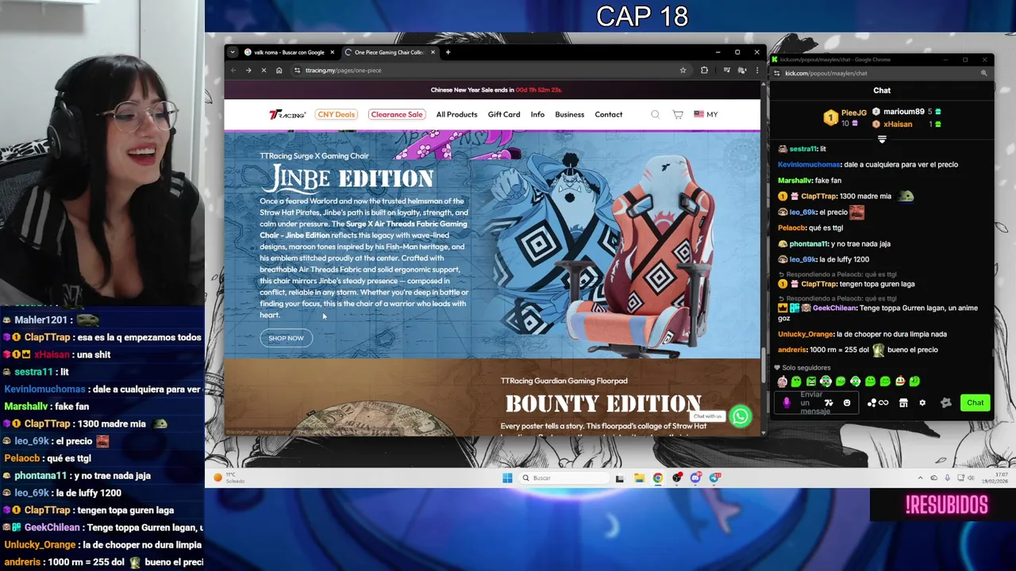This screenshot has width=1016, height=571.
Task: Expand the chat leaderboard chevron
Action: pyautogui.click(x=882, y=139)
